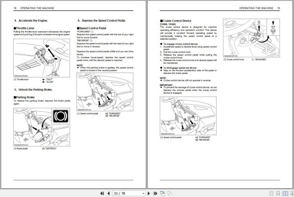This screenshot has height=197, width=294.
Task: Click 'To disengage speed set device' text
Action: 180,68
